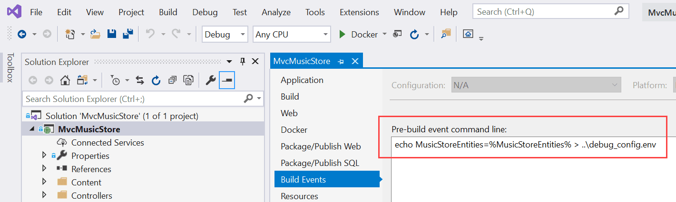This screenshot has width=676, height=202.
Task: Click the Home icon in Solution Explorer
Action: [x=65, y=81]
